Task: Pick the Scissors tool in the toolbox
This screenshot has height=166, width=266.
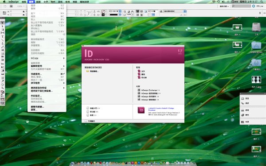Action: pos(3,64)
